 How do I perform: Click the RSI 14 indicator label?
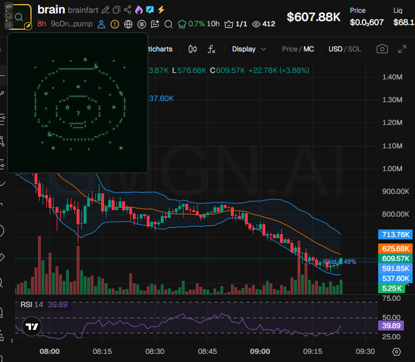point(32,305)
